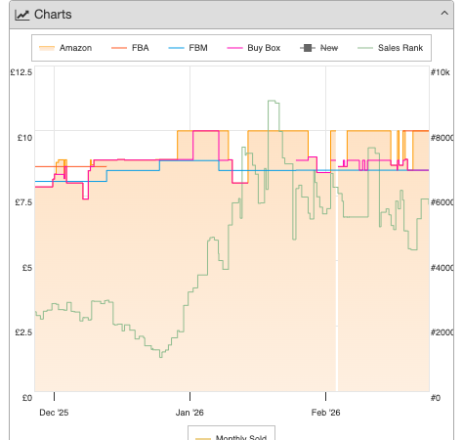This screenshot has width=463, height=440.
Task: Click the New grey square marker
Action: 308,48
